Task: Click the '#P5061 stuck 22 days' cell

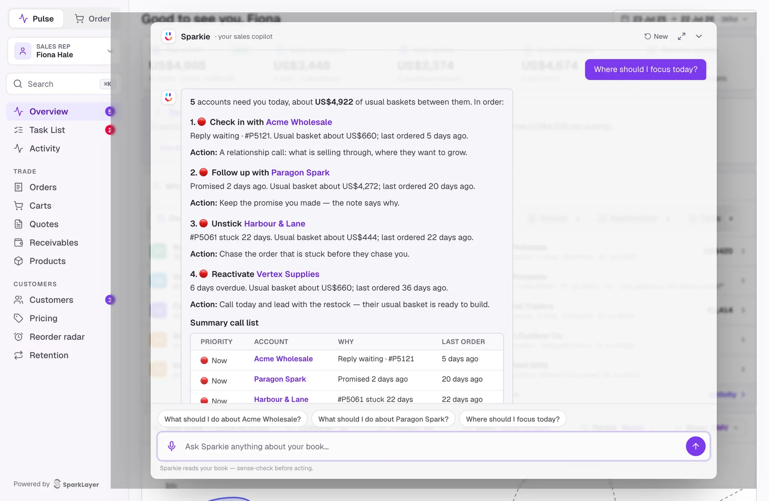Action: click(x=375, y=399)
